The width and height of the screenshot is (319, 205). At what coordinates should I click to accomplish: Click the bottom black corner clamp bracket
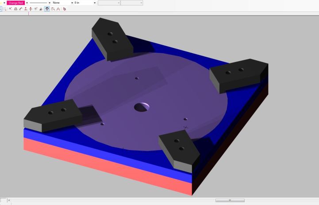(x=179, y=151)
